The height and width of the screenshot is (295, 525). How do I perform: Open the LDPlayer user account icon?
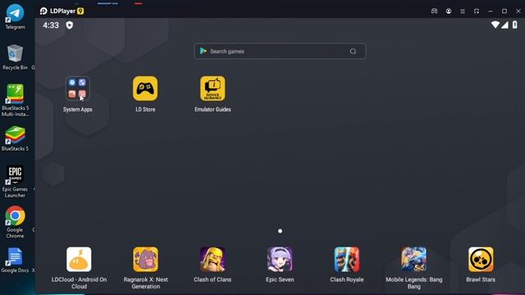click(x=449, y=11)
